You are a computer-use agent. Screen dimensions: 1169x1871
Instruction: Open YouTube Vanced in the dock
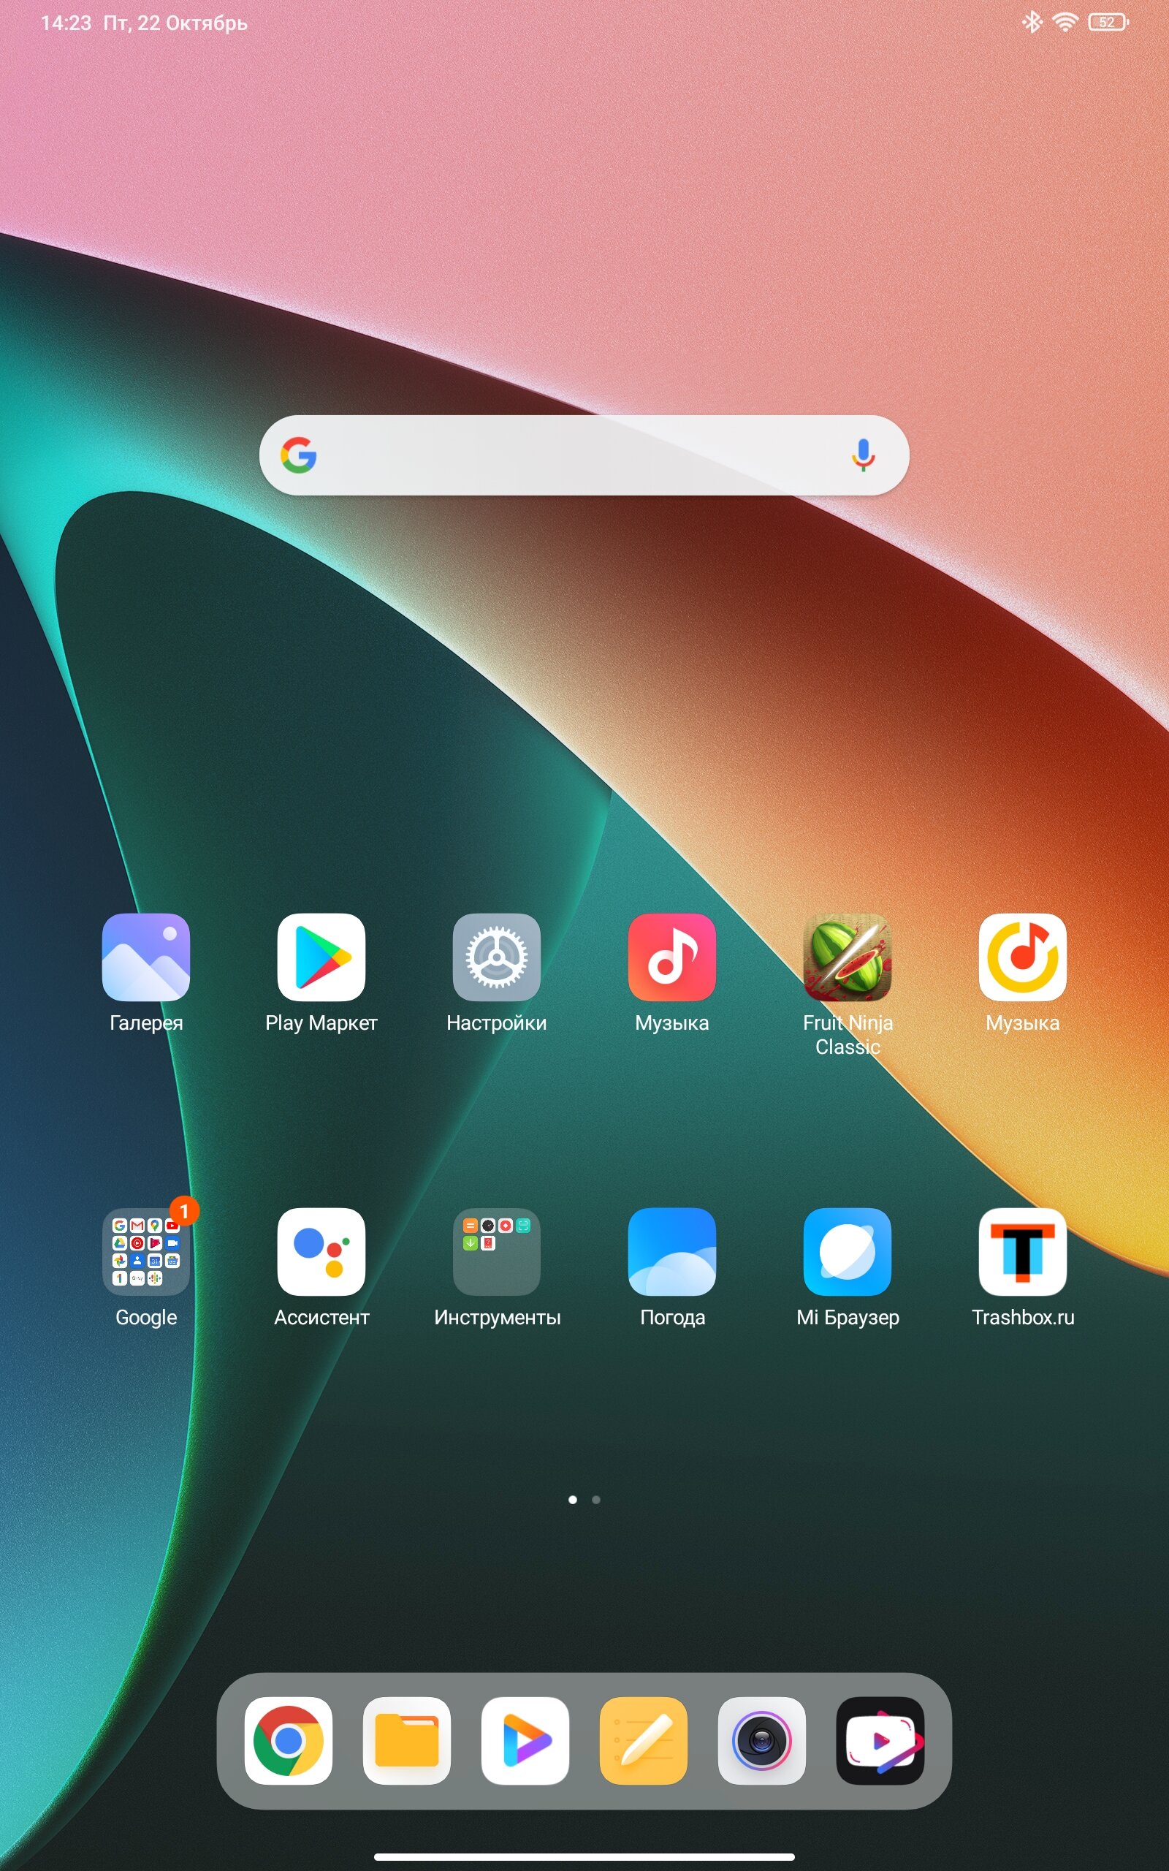pyautogui.click(x=880, y=1741)
